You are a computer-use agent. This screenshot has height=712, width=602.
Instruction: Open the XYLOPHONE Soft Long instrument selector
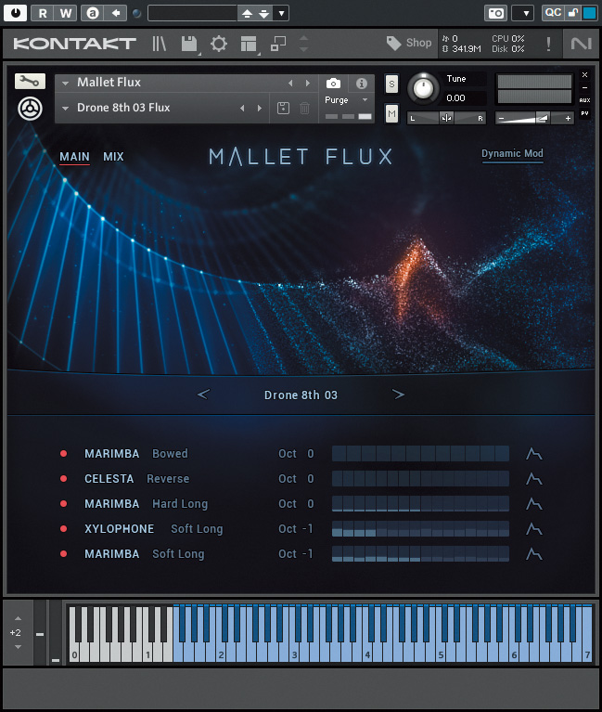pyautogui.click(x=154, y=529)
